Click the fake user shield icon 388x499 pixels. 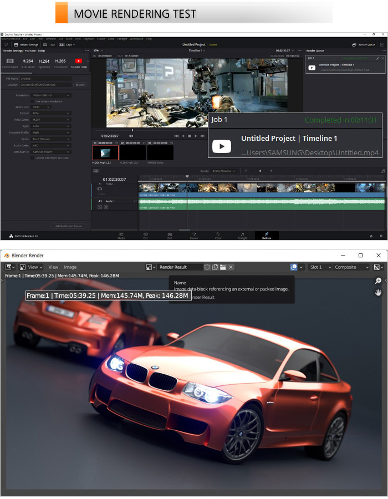pyautogui.click(x=207, y=267)
